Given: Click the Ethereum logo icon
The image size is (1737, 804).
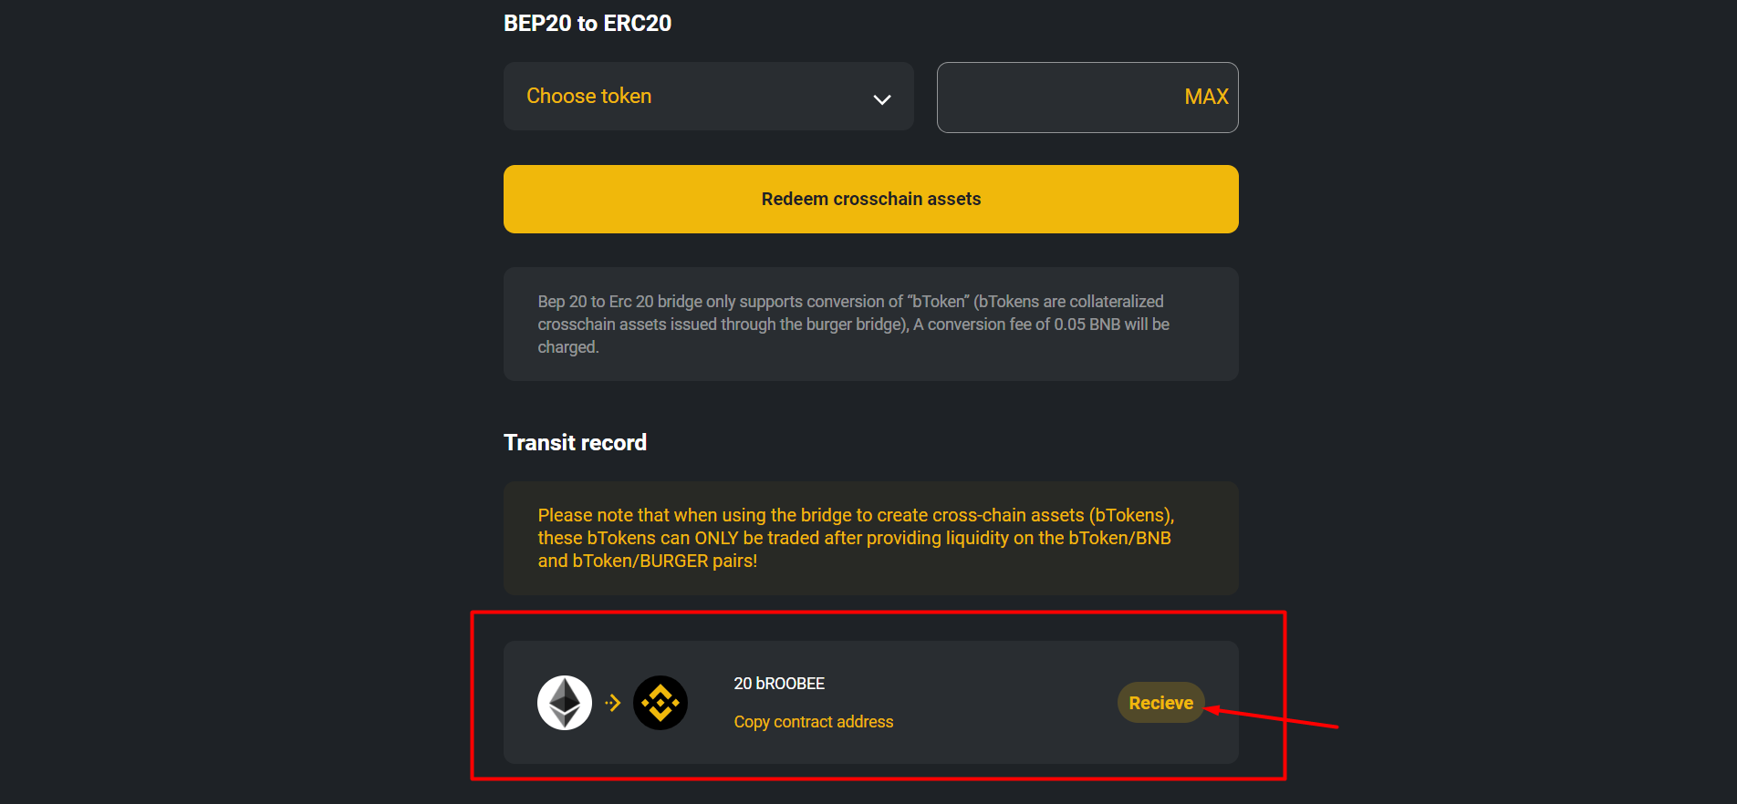Looking at the screenshot, I should [x=565, y=703].
